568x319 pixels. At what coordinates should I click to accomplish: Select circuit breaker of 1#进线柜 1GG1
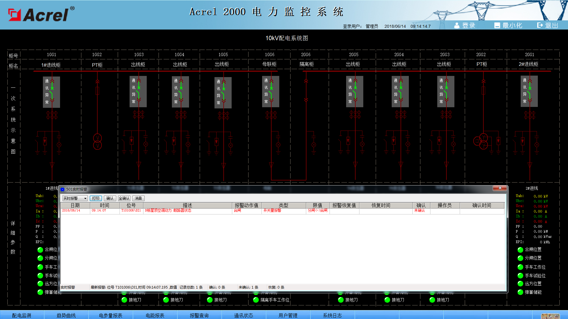52,92
